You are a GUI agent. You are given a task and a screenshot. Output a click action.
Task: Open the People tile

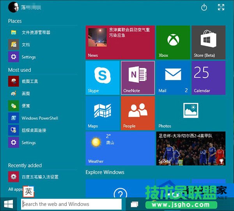(138, 113)
